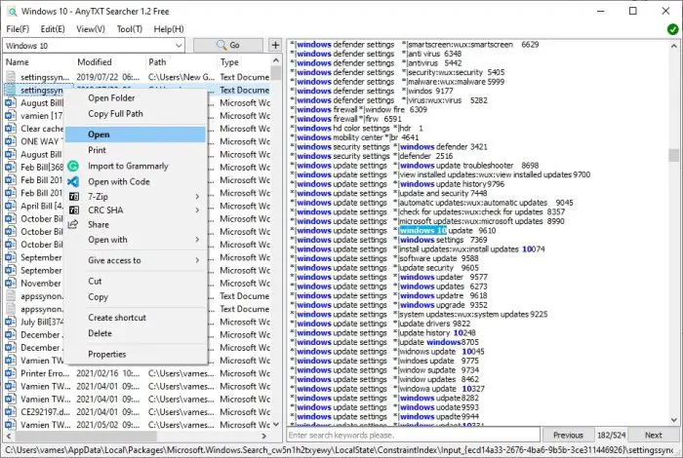Click the Word icon beside Printer Erro... file
683x458 pixels.
tap(10, 373)
